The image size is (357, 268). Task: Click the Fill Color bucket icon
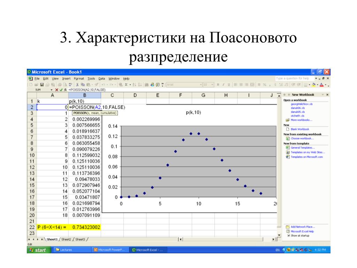click(313, 84)
